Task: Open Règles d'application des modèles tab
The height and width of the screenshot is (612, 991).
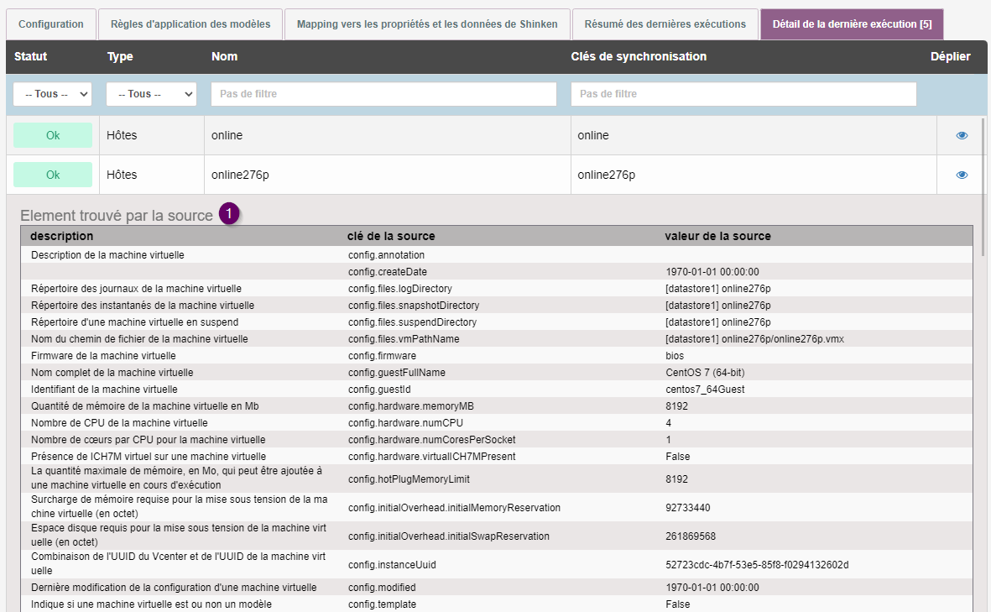Action: click(190, 24)
